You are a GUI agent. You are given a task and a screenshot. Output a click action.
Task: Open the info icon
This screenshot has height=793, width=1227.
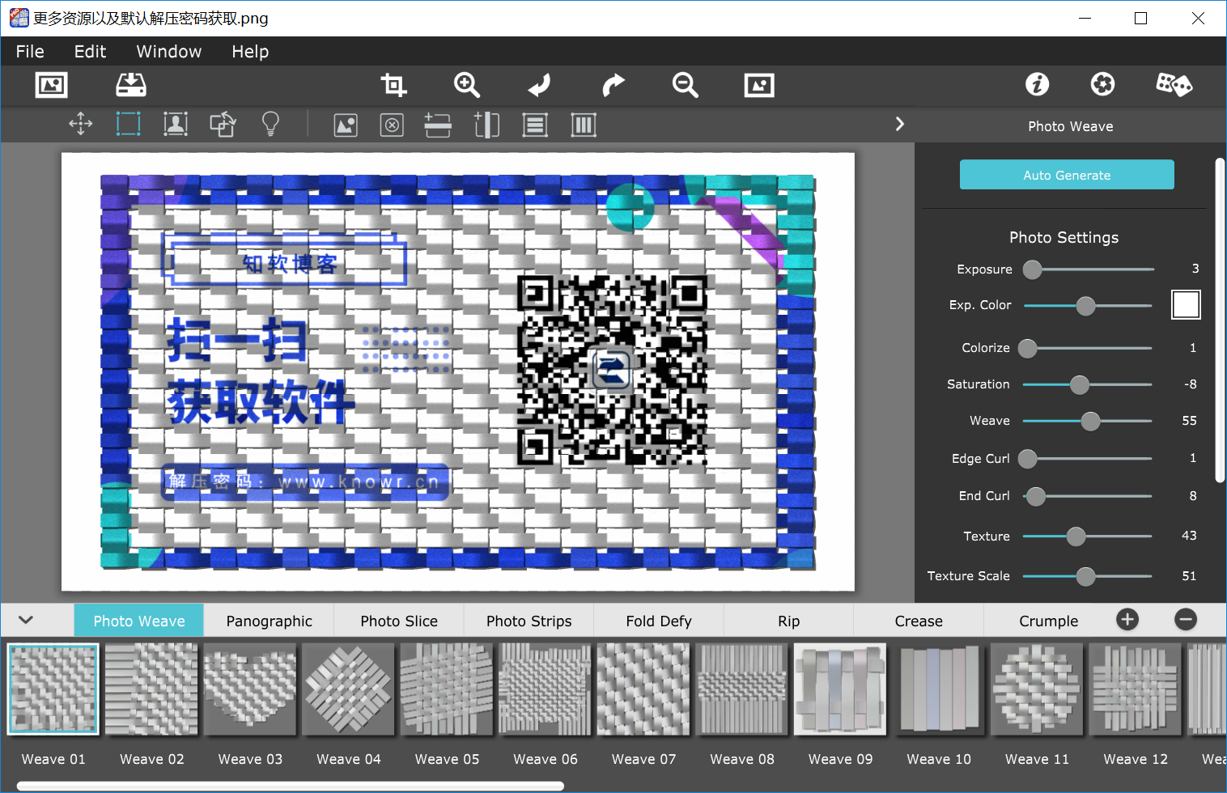[1038, 84]
